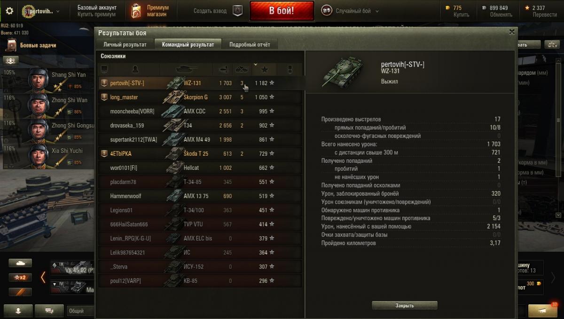Screen dimensions: 564x319
Task: Click the Закрыть button
Action: click(x=405, y=305)
